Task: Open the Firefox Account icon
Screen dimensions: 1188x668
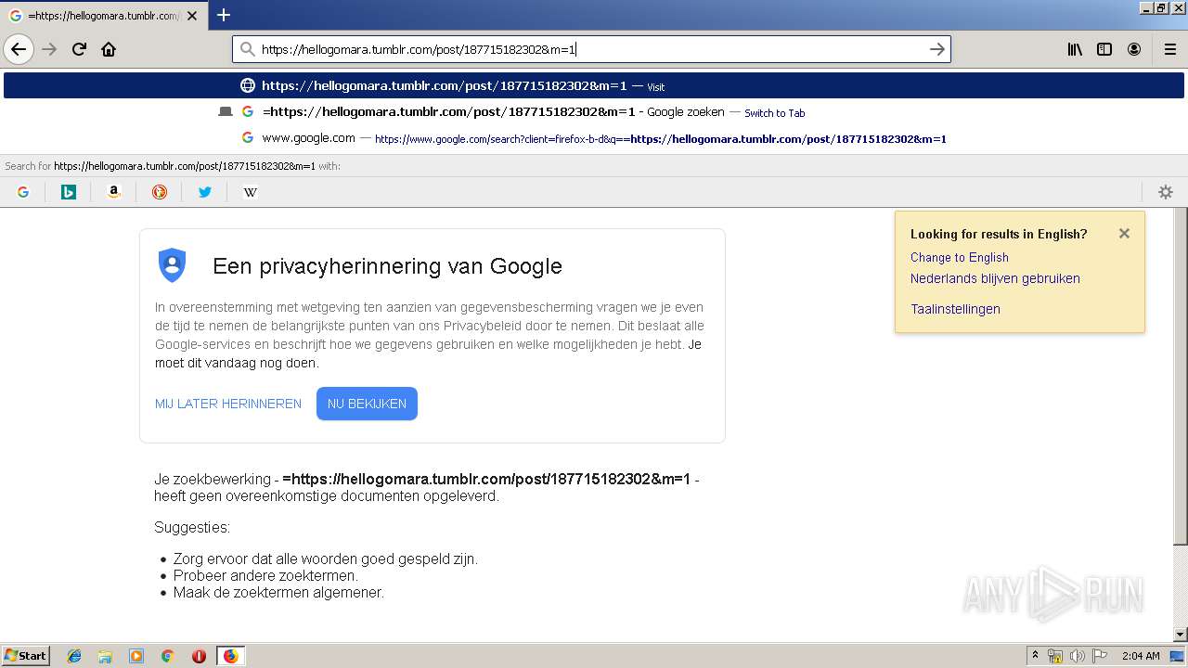Action: [x=1134, y=49]
